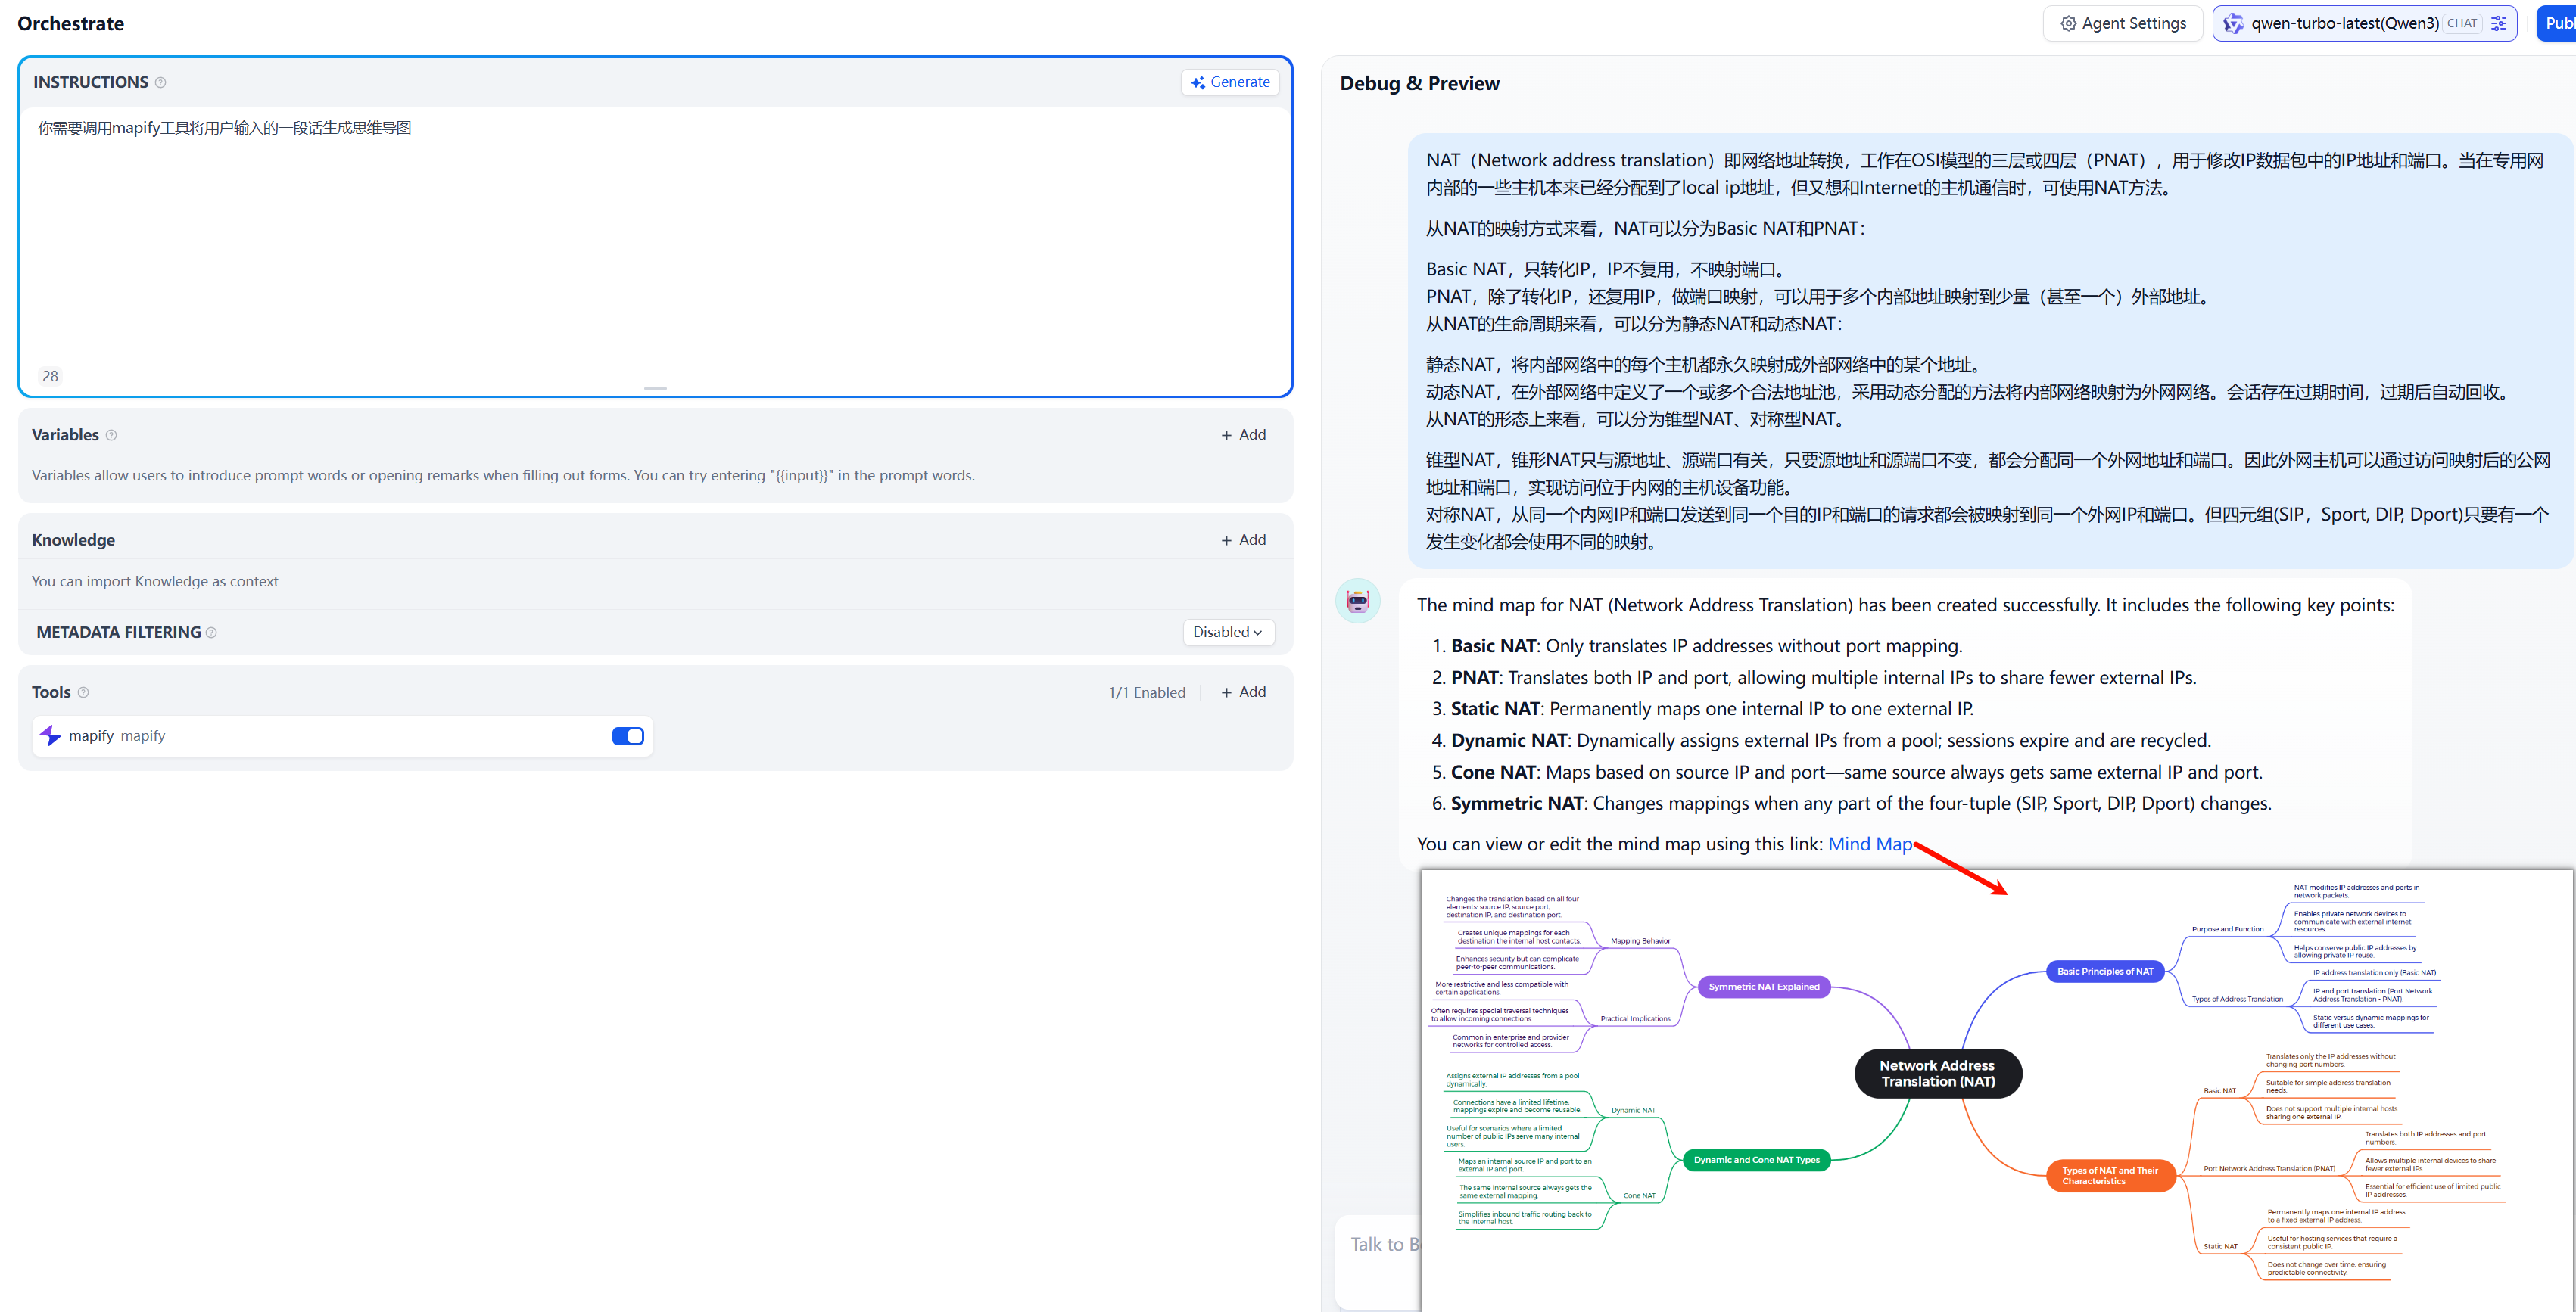Image resolution: width=2576 pixels, height=1312 pixels.
Task: Click the mapify tool icon
Action: pos(50,735)
